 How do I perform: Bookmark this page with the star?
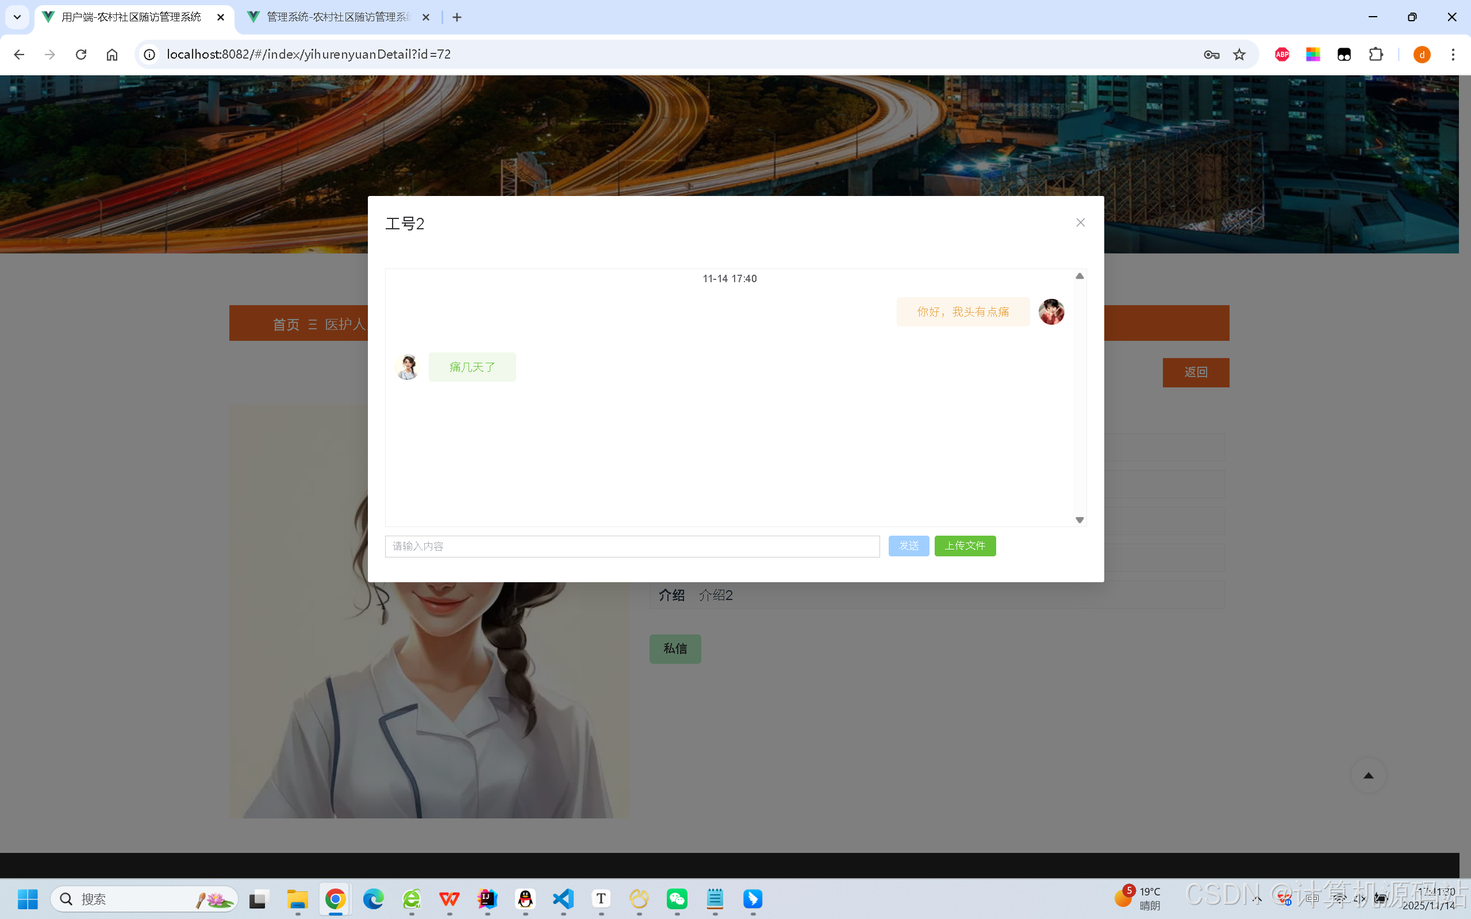(x=1239, y=55)
